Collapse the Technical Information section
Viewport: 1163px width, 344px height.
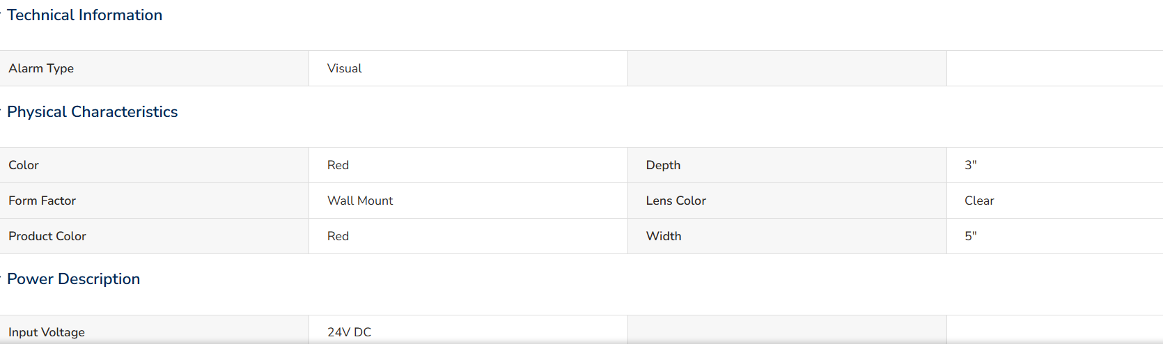coord(84,15)
